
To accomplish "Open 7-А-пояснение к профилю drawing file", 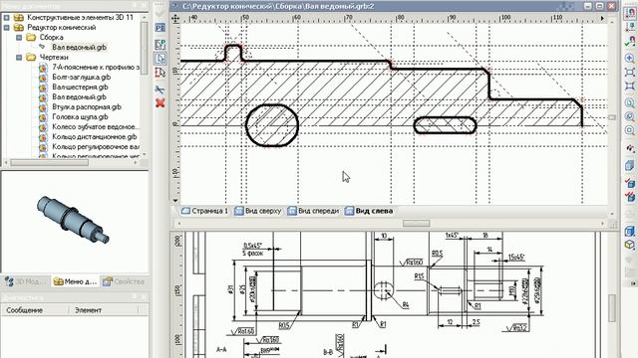I will 96,67.
